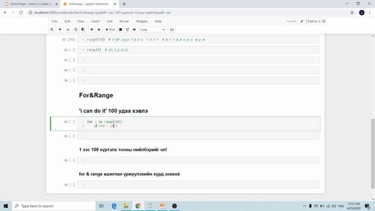
Task: Close the Home Page browser tab
Action: point(56,4)
